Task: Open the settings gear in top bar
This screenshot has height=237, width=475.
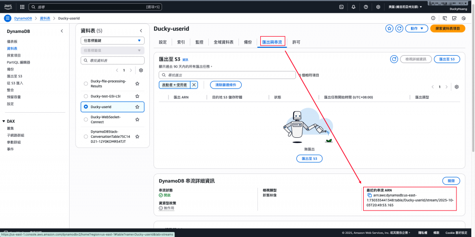Action: pos(378,7)
